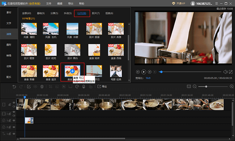Select the 5.mp4 clip on timeline
The image size is (235, 141).
click(97, 104)
